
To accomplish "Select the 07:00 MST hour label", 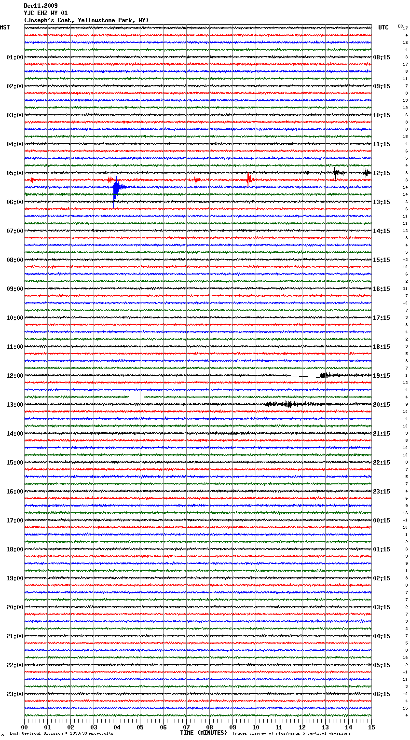I will click(14, 231).
